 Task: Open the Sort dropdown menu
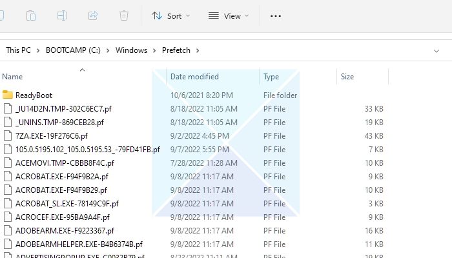[x=171, y=16]
